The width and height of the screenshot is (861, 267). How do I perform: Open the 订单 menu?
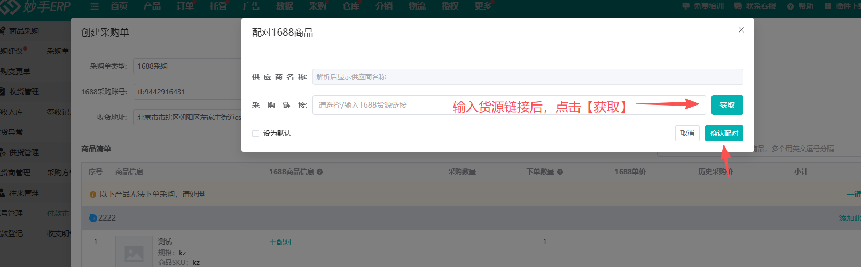185,6
